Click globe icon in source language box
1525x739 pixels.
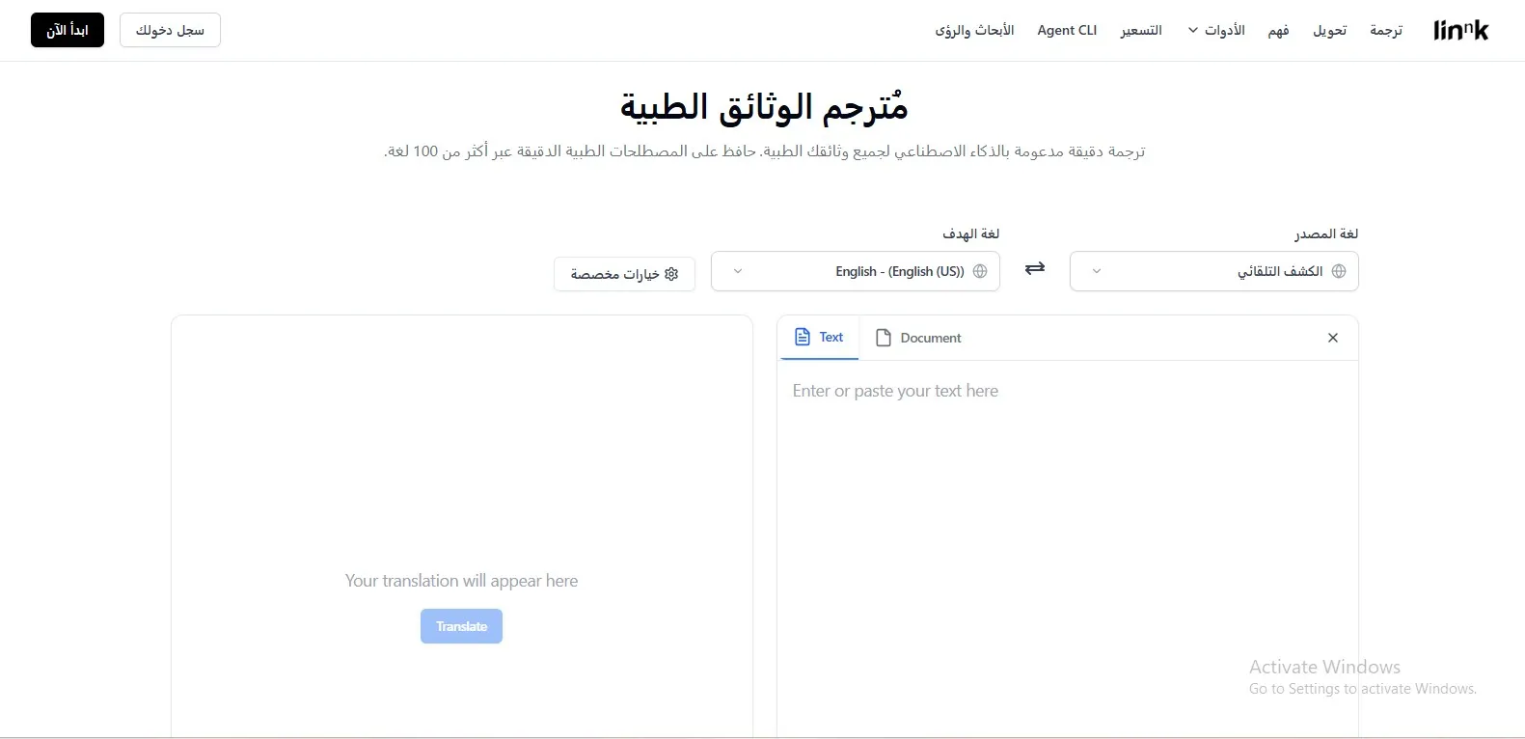[1339, 271]
